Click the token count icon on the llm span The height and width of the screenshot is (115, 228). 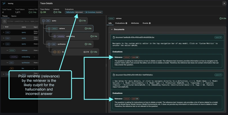(85, 52)
